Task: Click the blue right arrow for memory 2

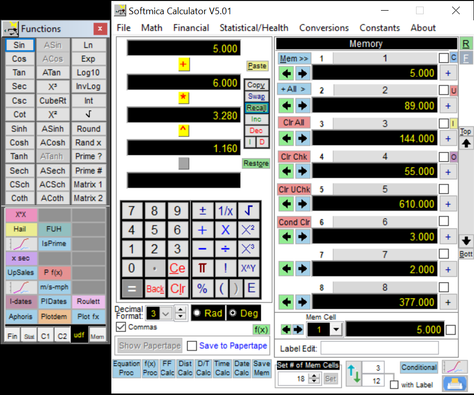Action: pos(303,106)
